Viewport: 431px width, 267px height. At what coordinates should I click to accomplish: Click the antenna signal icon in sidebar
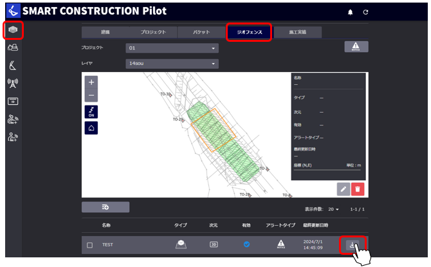point(13,82)
